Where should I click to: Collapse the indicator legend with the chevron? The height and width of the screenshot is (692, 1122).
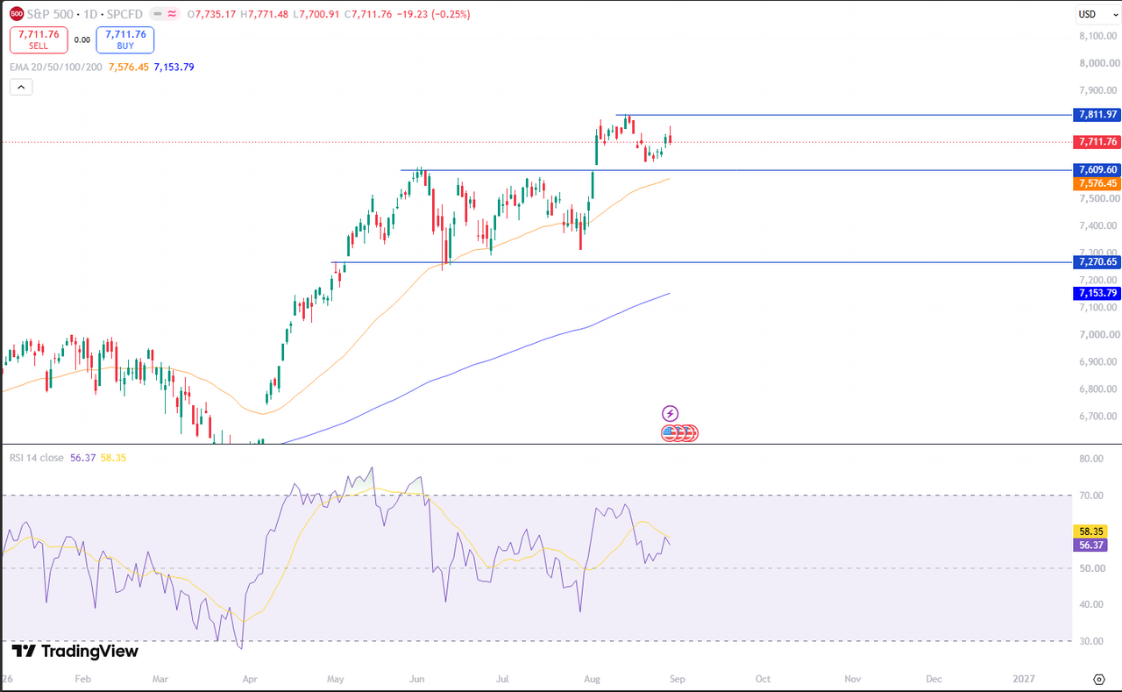(x=21, y=87)
